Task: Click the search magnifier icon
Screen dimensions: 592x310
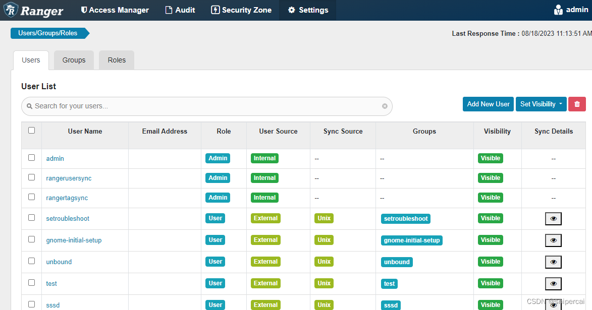Action: pos(30,106)
